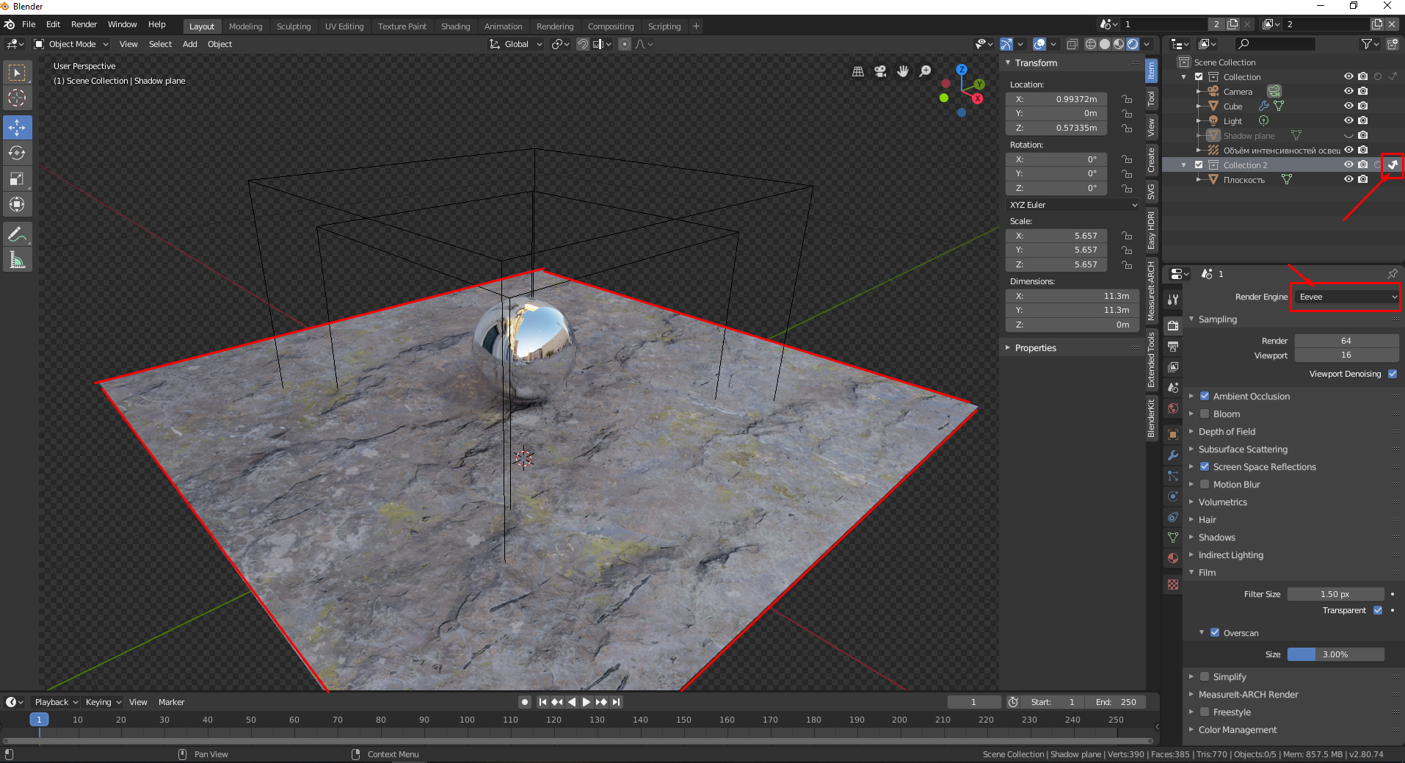Switch to the Tool sidebar tab
This screenshot has width=1405, height=763.
pyautogui.click(x=1151, y=98)
